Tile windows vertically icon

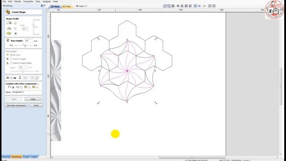pyautogui.click(x=214, y=6)
